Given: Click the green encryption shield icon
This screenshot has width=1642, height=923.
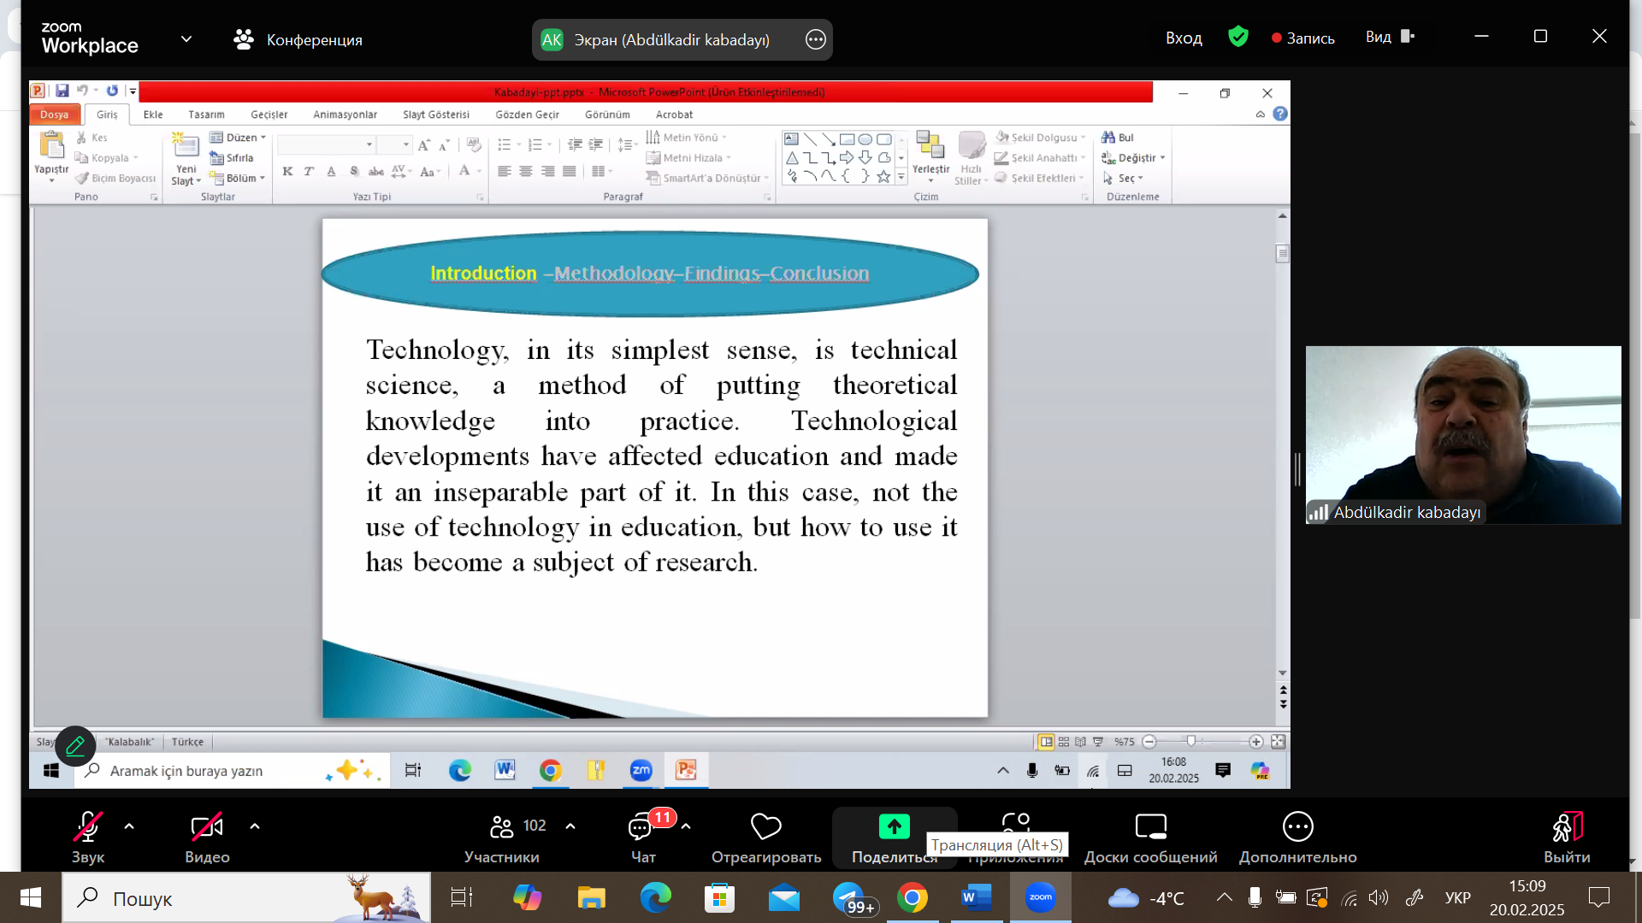Looking at the screenshot, I should tap(1237, 37).
